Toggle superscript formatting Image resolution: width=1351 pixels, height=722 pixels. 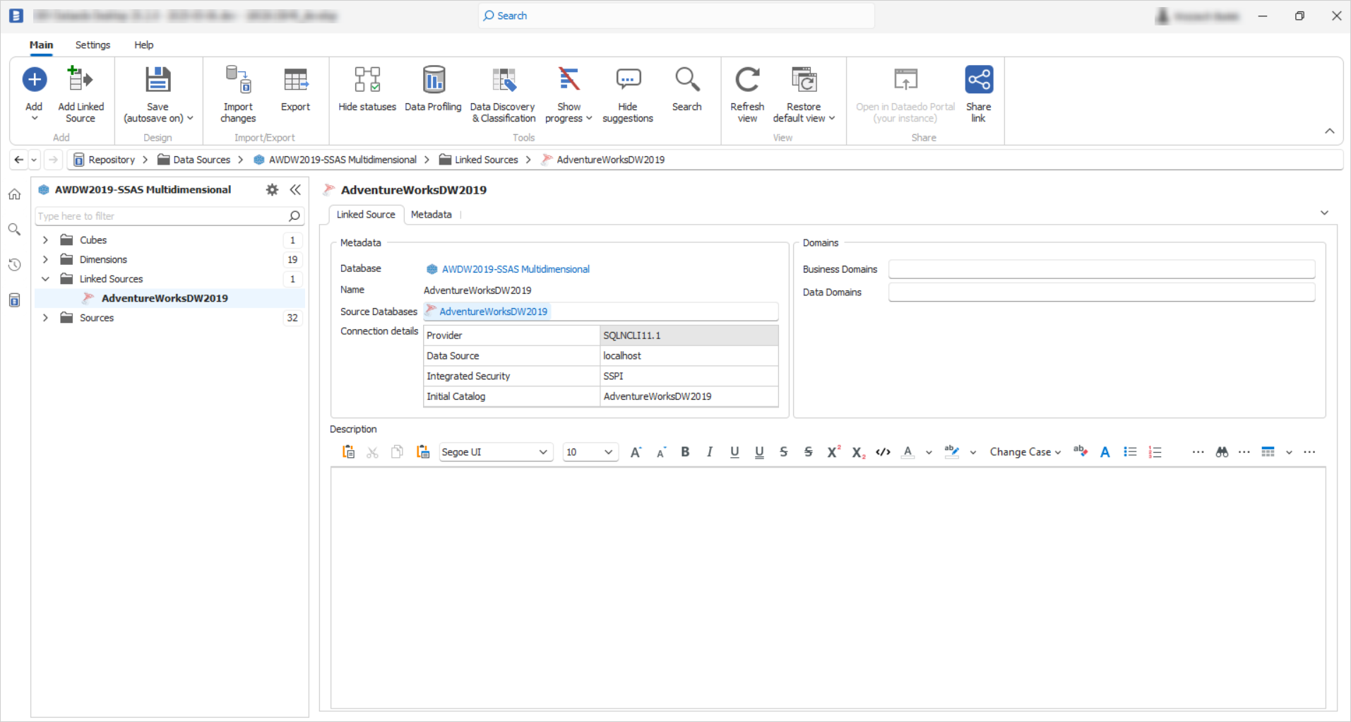coord(833,452)
